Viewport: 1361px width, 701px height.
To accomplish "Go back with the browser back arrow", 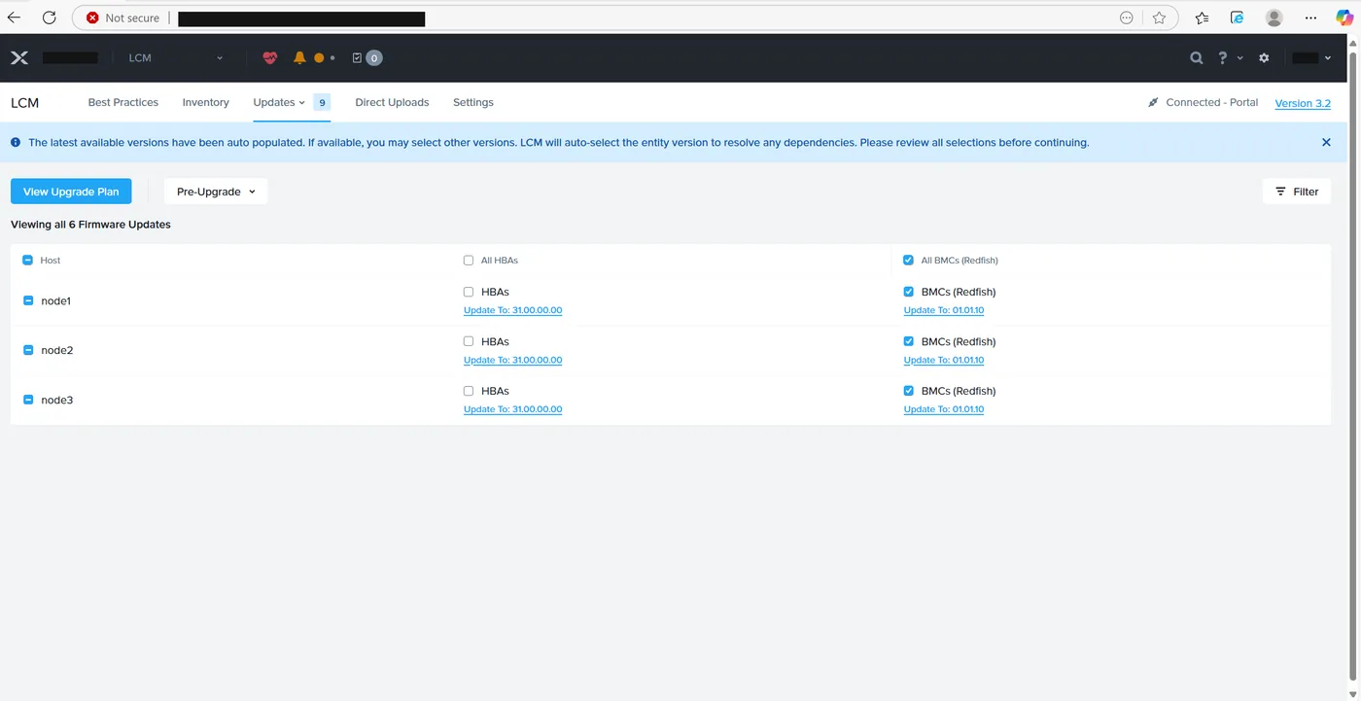I will click(14, 18).
